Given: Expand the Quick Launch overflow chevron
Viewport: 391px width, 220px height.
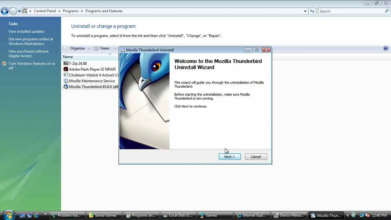Looking at the screenshot, I should click(46, 214).
